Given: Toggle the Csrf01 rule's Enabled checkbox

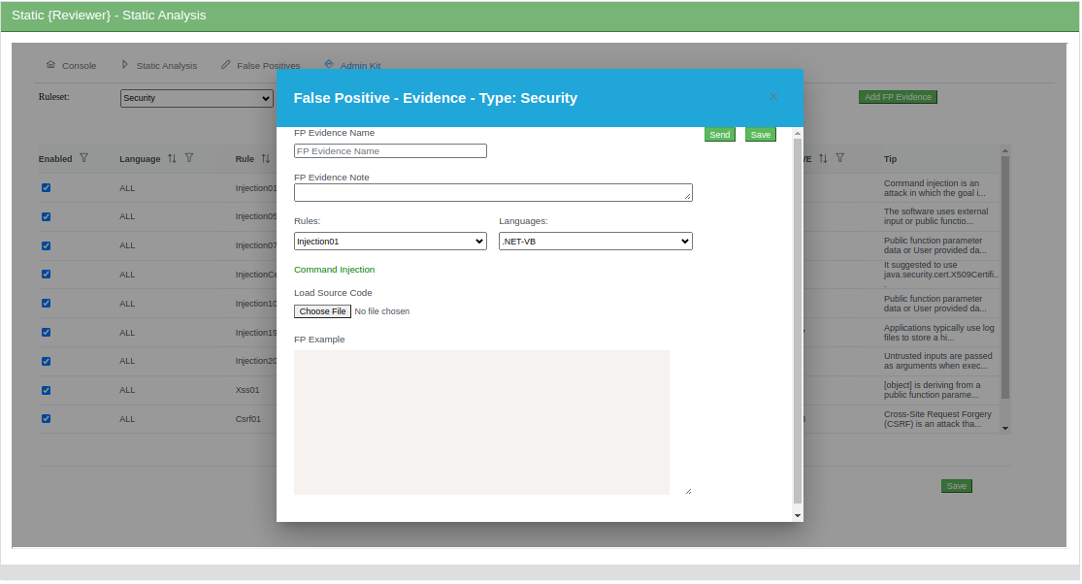Looking at the screenshot, I should click(x=46, y=419).
